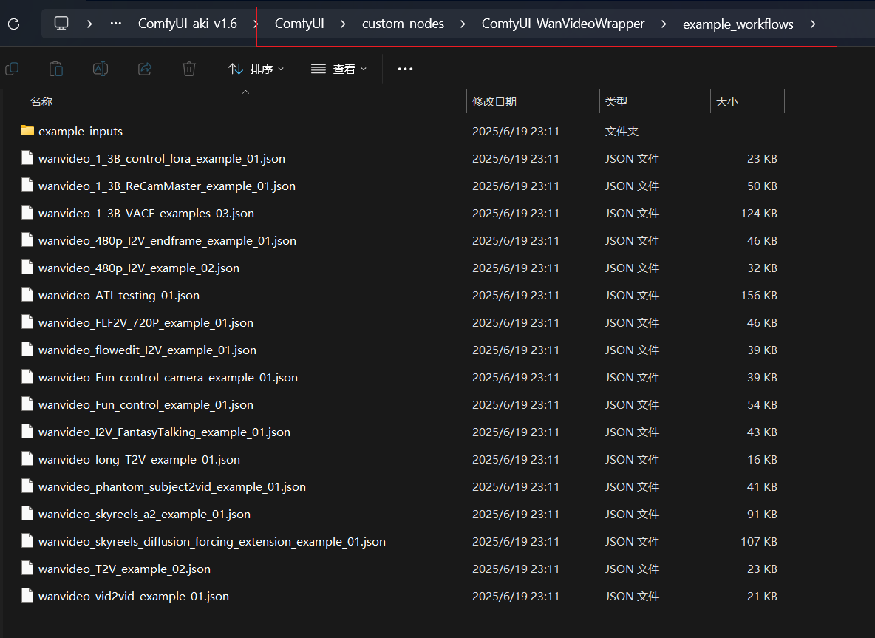
Task: Click file icon of wanvideo_1_3B_control_lora_example_01.json
Action: pos(27,158)
